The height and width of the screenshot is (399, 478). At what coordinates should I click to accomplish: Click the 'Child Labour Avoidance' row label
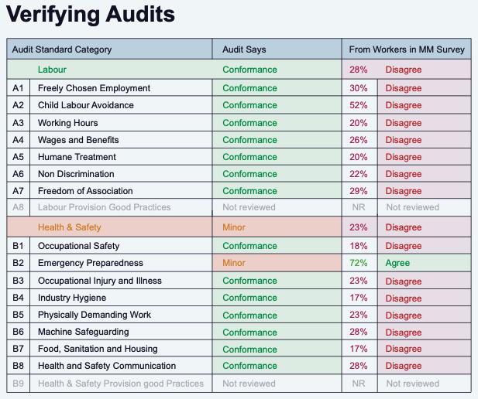click(x=85, y=105)
